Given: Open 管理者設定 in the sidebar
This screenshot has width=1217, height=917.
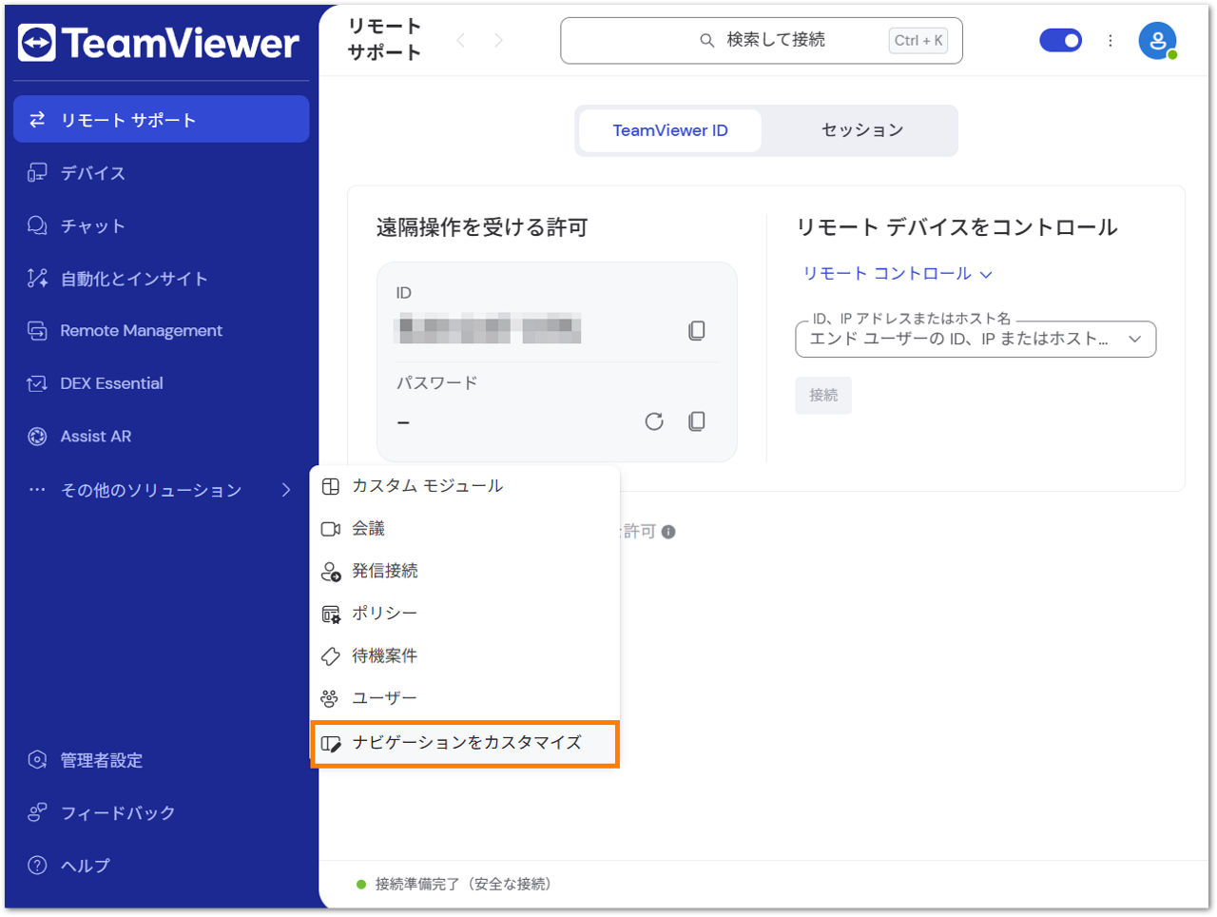Looking at the screenshot, I should tap(162, 760).
